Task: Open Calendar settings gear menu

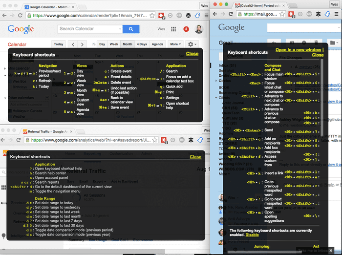Action: 192,44
